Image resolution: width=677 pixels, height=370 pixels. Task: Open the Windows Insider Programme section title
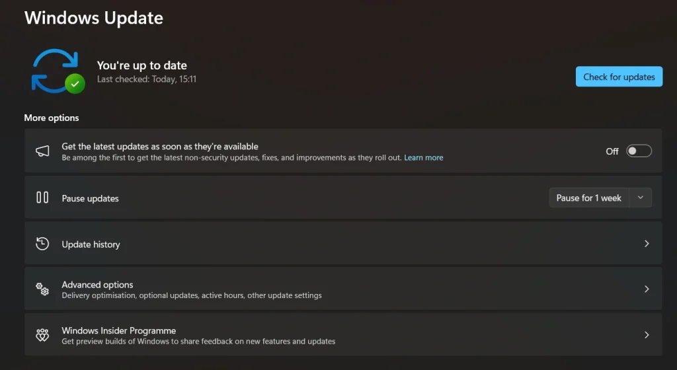coord(118,330)
